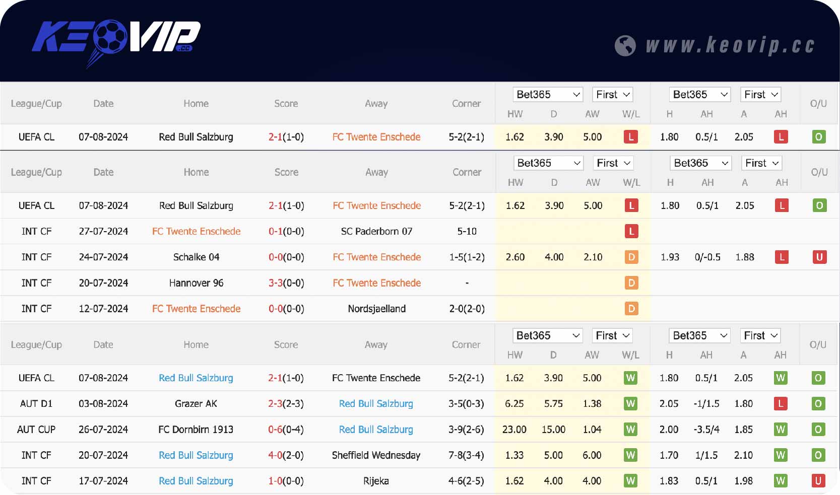Click the KeoVIP football logo
The height and width of the screenshot is (495, 840).
116,43
